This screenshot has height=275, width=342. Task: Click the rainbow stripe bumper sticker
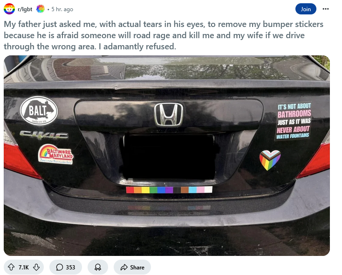169,190
